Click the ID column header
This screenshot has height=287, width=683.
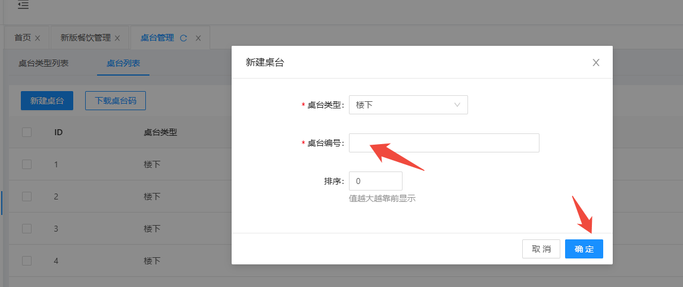(x=58, y=132)
